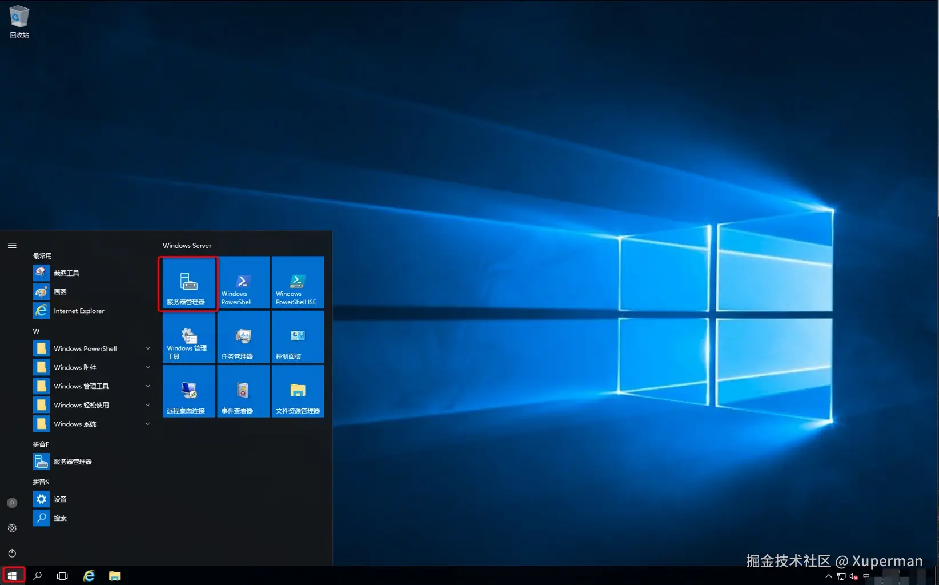Click the settings gear in Start rail
Viewport: 939px width, 585px height.
point(12,528)
